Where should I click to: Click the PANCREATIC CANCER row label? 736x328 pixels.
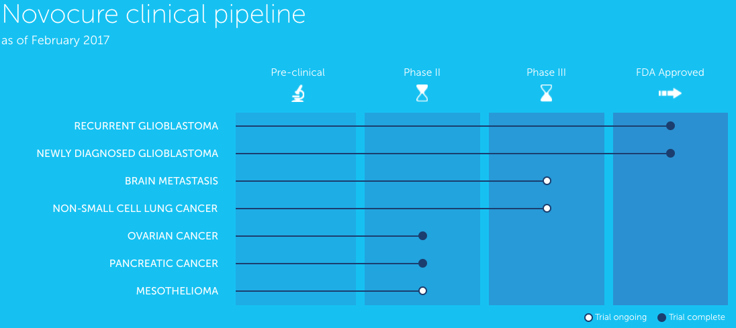(163, 264)
